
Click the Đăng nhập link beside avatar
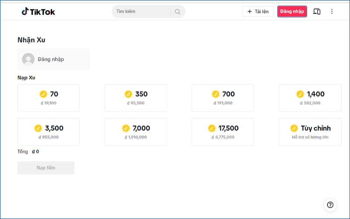pos(51,59)
